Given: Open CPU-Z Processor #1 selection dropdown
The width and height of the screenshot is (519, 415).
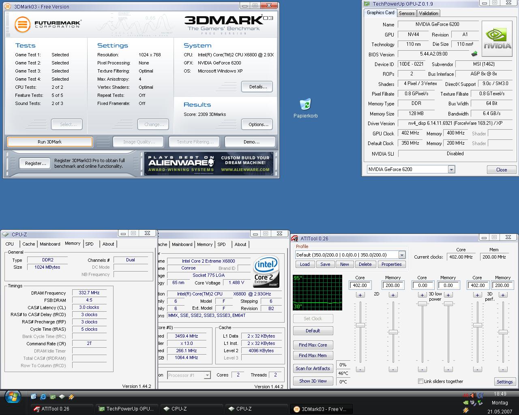Looking at the screenshot, I should 207,375.
